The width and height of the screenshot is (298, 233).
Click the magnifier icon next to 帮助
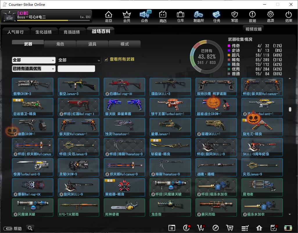[x=30, y=228]
